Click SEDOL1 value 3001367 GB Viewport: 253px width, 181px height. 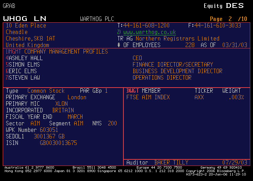point(49,136)
